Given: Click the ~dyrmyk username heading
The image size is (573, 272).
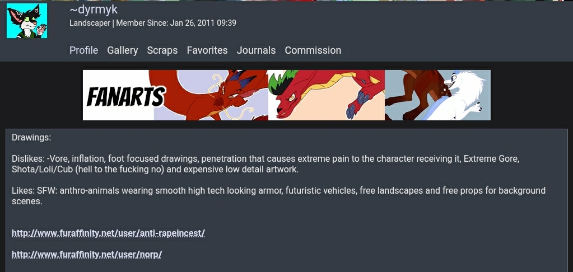Looking at the screenshot, I should point(94,9).
